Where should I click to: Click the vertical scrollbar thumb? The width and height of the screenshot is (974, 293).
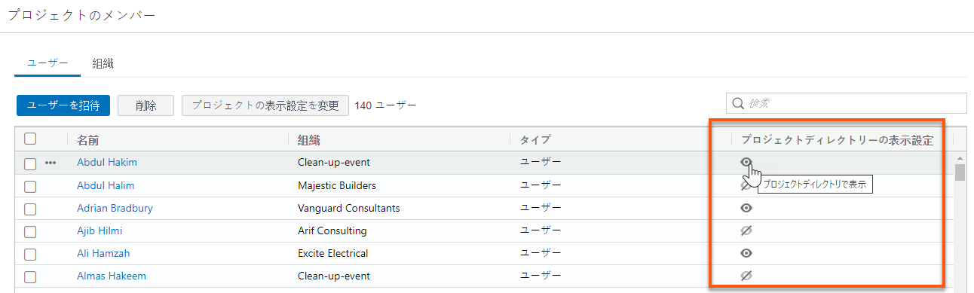click(960, 173)
